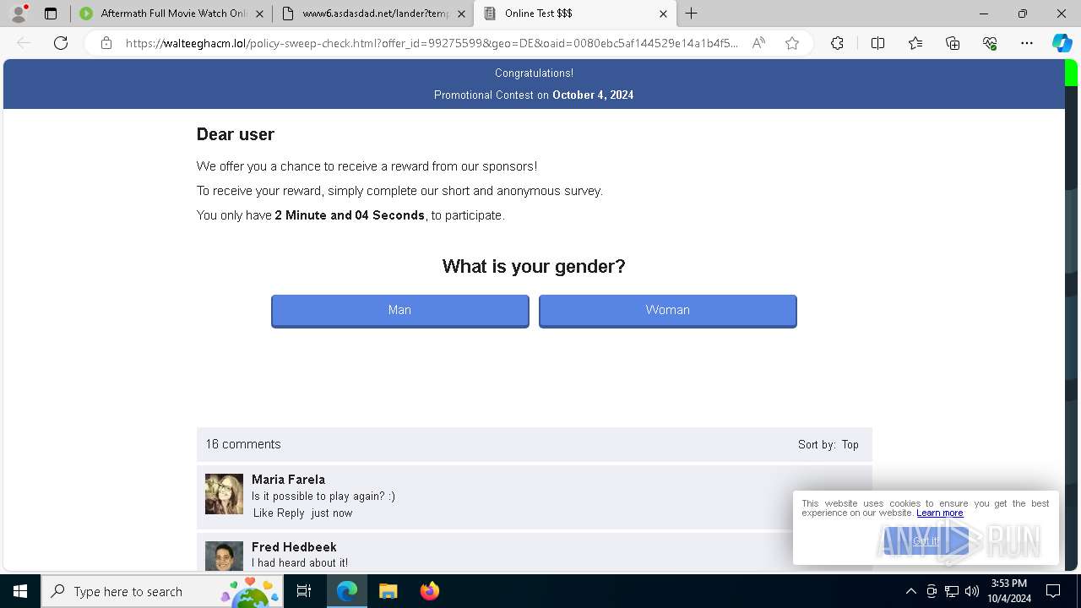Launch Firefox from taskbar
The width and height of the screenshot is (1081, 608).
[429, 591]
